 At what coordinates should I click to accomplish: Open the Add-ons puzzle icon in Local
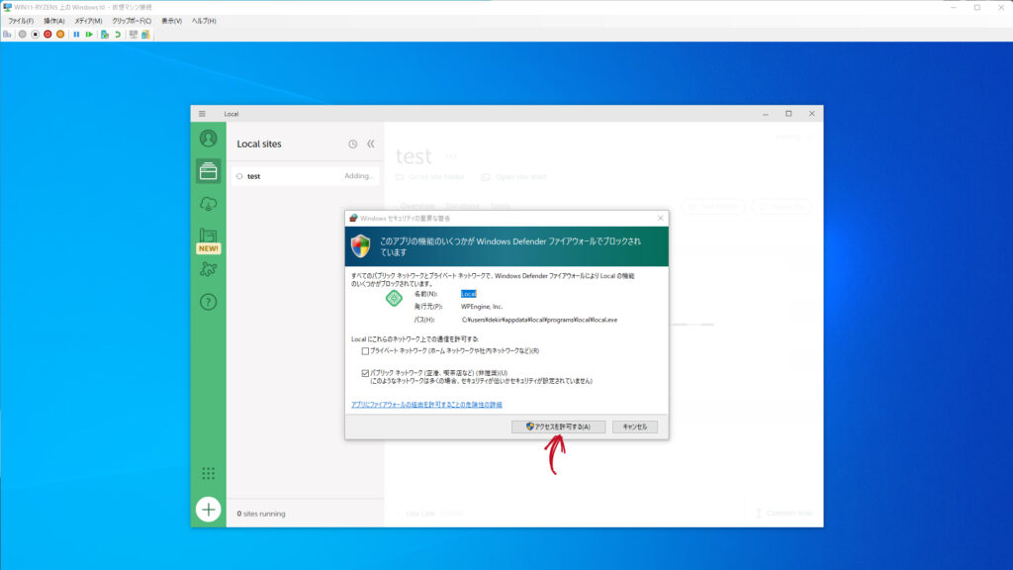[x=208, y=269]
